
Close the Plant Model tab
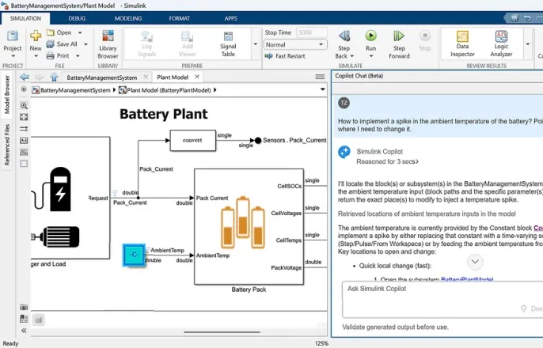[x=197, y=77]
